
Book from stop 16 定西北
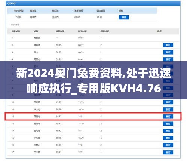coord(168,145)
